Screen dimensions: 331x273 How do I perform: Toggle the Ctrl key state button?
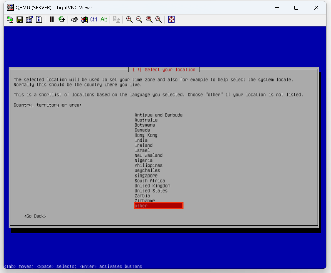pyautogui.click(x=94, y=19)
